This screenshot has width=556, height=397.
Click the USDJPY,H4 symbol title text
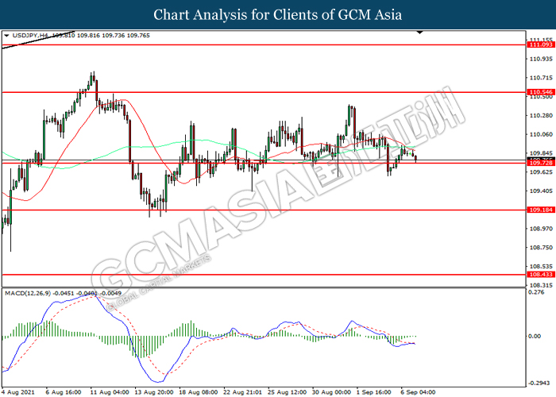click(x=30, y=36)
